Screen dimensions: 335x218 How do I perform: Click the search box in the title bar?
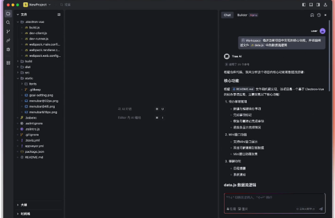point(65,4)
